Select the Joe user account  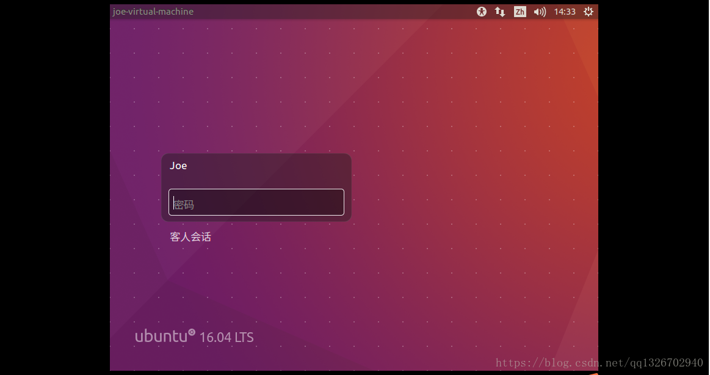coord(179,166)
